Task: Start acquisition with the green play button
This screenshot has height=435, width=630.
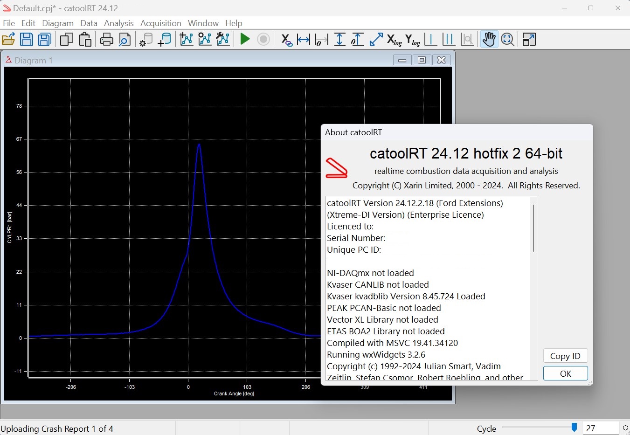Action: 245,40
